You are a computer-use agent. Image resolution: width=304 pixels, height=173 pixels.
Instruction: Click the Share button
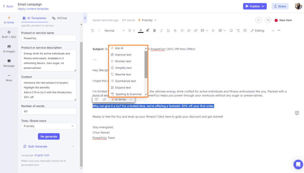(x=280, y=6)
